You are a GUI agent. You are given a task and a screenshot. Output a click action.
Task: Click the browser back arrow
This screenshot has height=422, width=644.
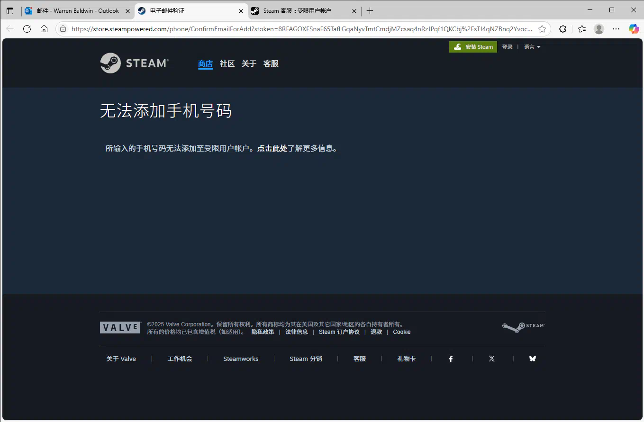coord(10,29)
